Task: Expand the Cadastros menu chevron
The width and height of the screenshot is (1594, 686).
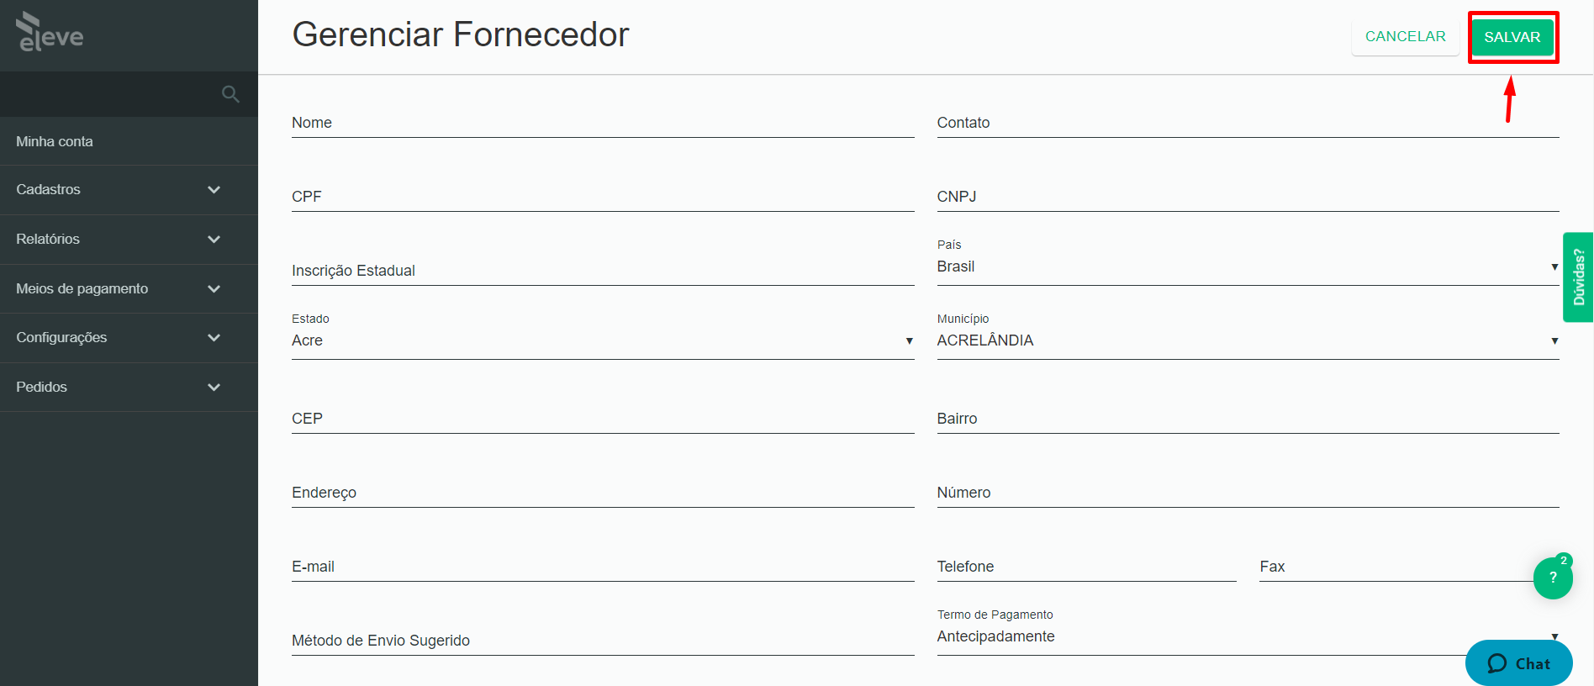Action: point(214,190)
